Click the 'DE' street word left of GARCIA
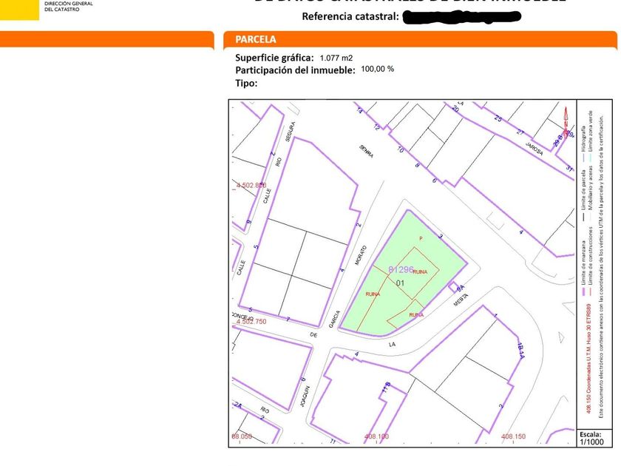The image size is (621, 466). (313, 335)
